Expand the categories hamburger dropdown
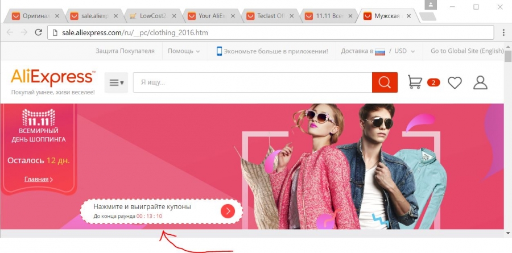The image size is (512, 253). [x=116, y=82]
